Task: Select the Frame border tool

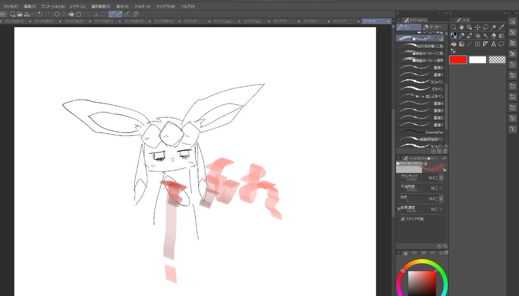Action: click(477, 44)
